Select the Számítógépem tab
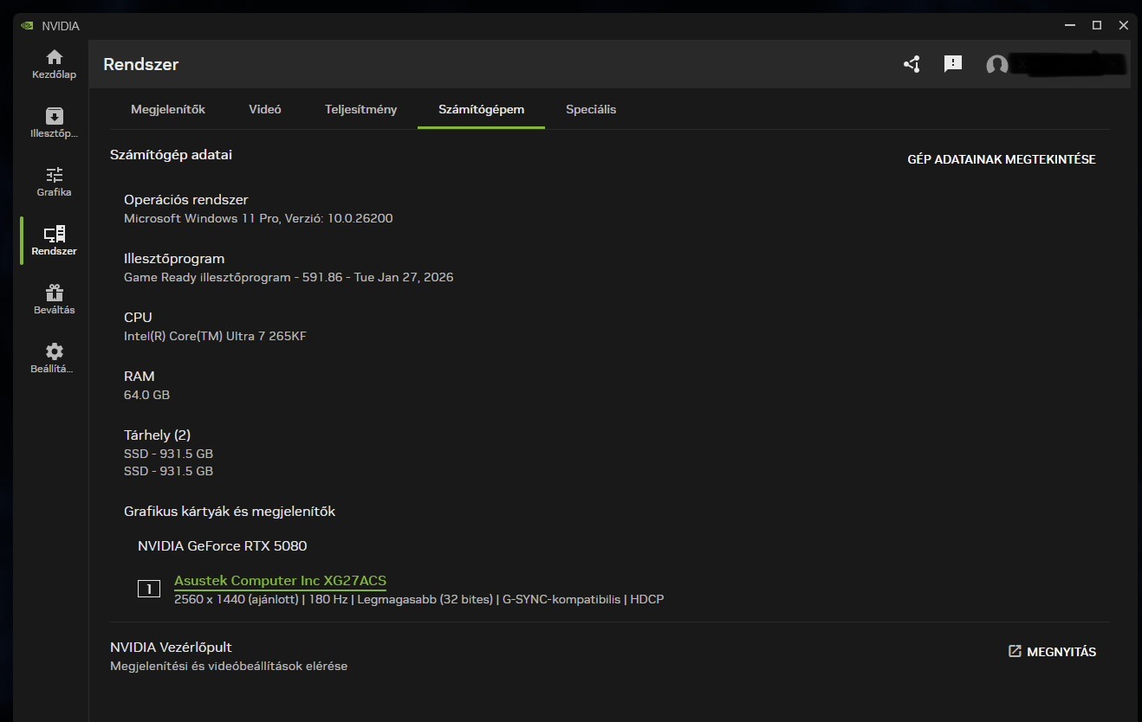 click(481, 109)
